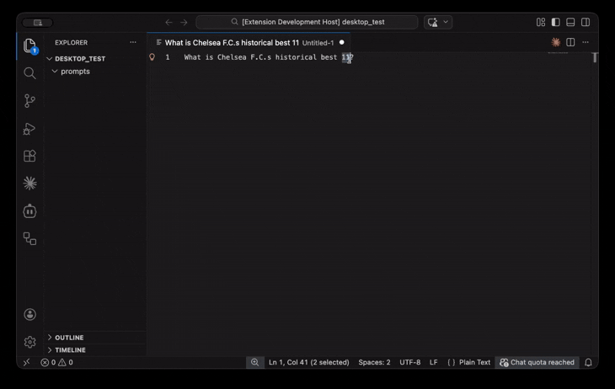Click the command center search field
The width and height of the screenshot is (615, 389).
[307, 22]
